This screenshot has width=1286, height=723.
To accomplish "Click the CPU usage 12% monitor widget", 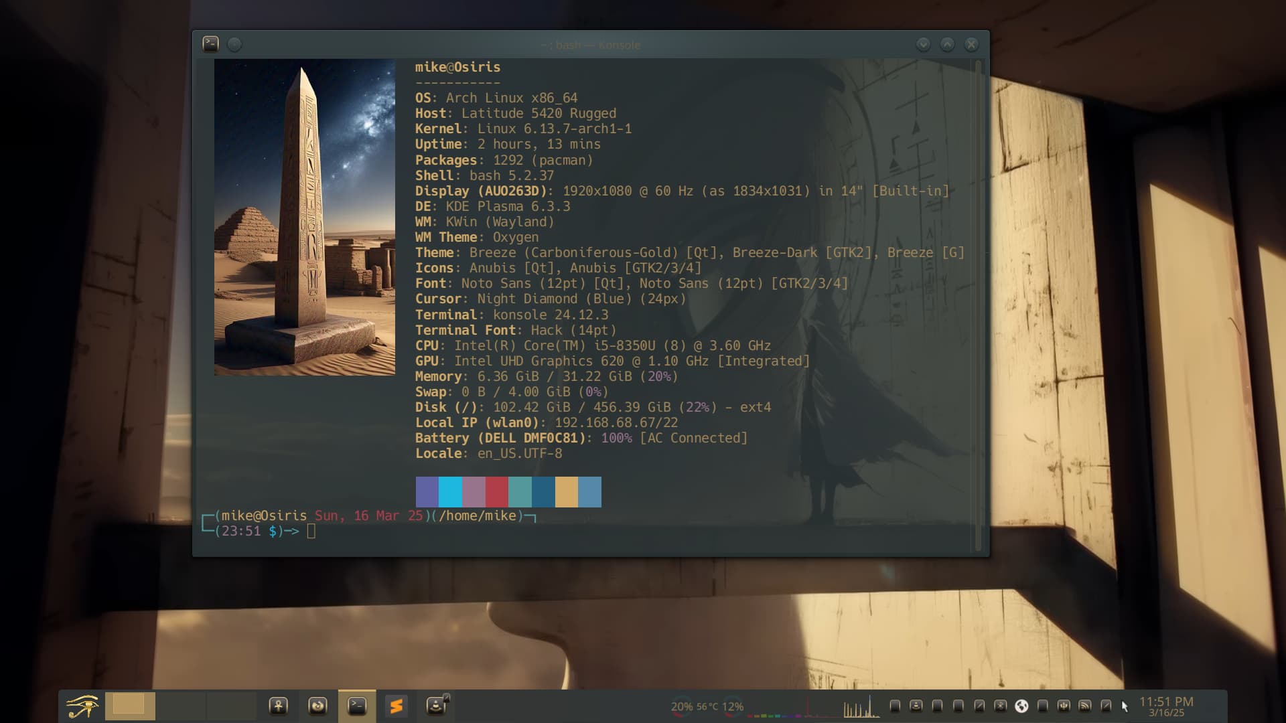I will click(x=732, y=706).
